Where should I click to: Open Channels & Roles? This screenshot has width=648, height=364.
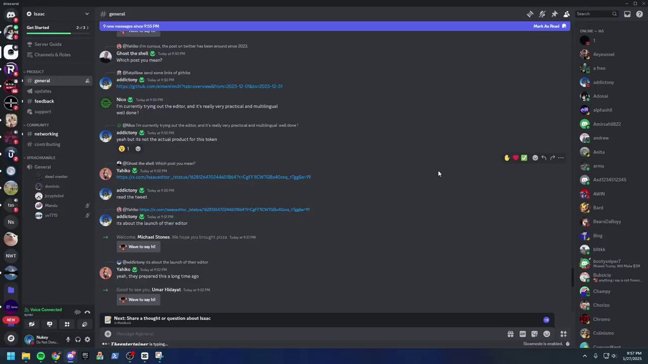(57, 55)
